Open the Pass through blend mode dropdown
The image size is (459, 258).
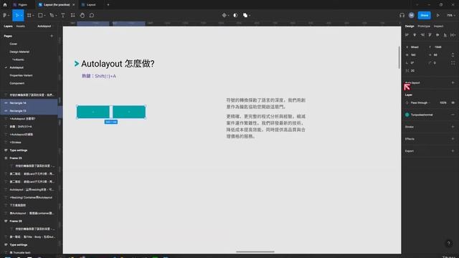coord(419,102)
